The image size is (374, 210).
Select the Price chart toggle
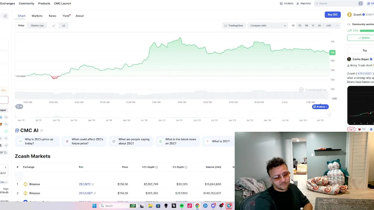click(x=21, y=26)
